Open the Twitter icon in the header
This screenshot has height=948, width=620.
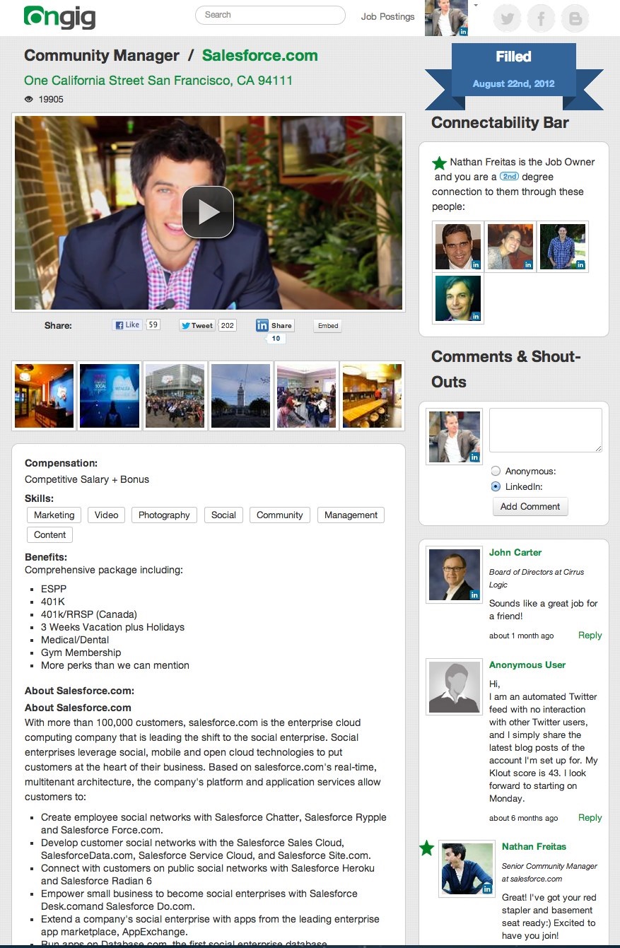tap(507, 18)
